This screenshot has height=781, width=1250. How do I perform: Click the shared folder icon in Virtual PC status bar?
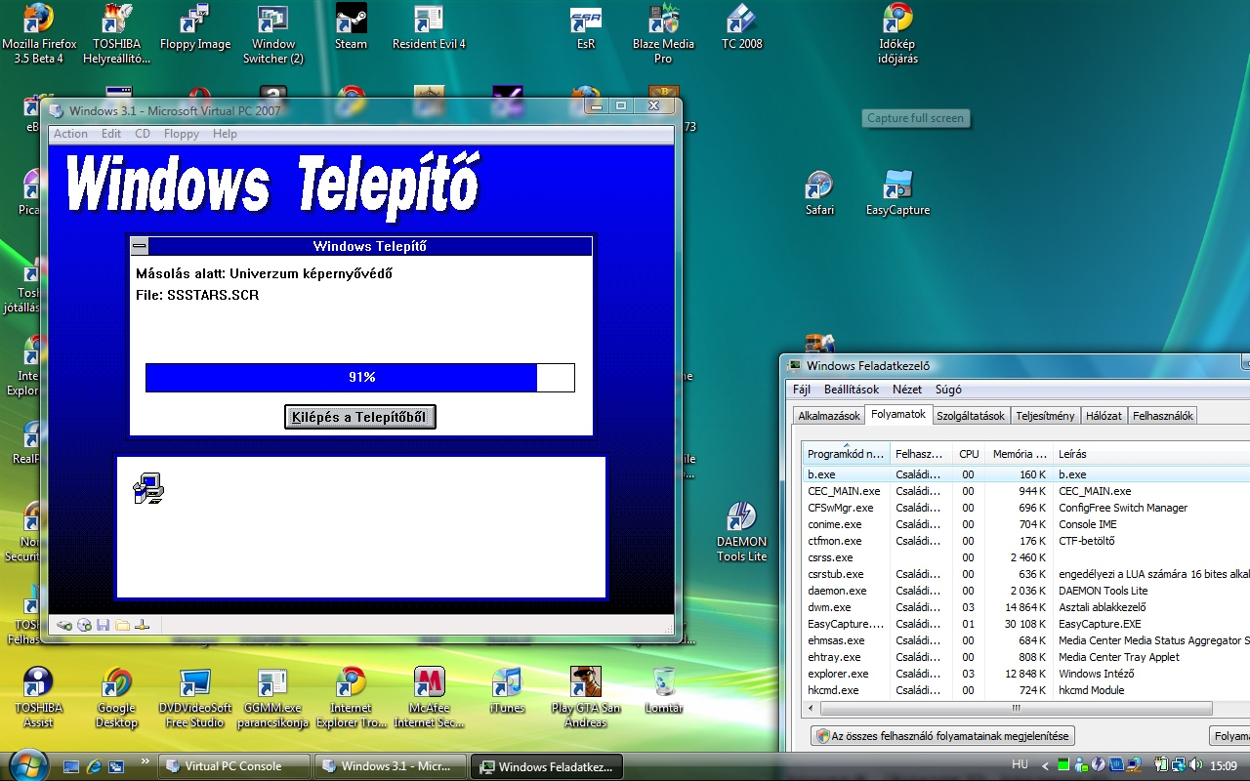(x=122, y=625)
